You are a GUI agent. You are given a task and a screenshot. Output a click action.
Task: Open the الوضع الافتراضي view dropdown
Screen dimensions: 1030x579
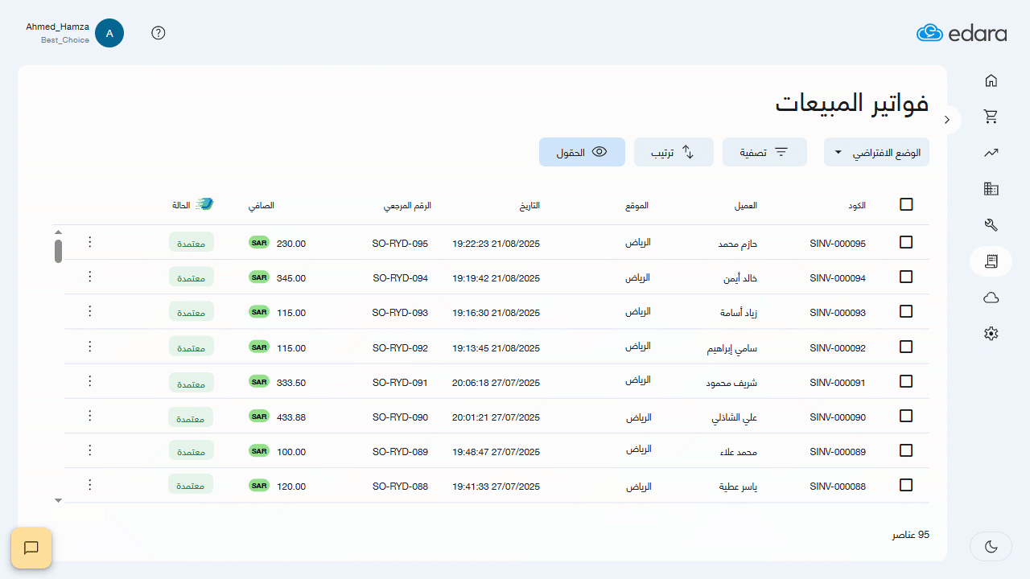click(x=876, y=152)
